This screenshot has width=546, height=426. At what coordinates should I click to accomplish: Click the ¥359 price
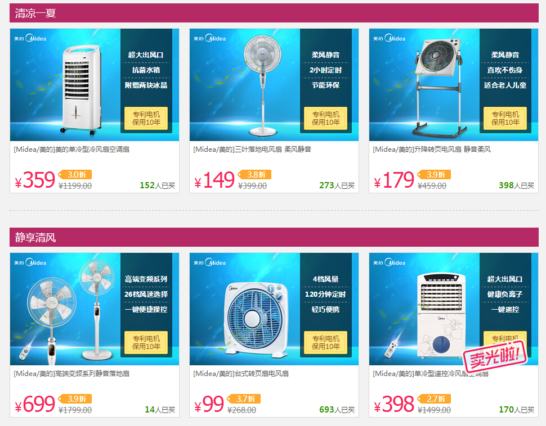coord(35,180)
